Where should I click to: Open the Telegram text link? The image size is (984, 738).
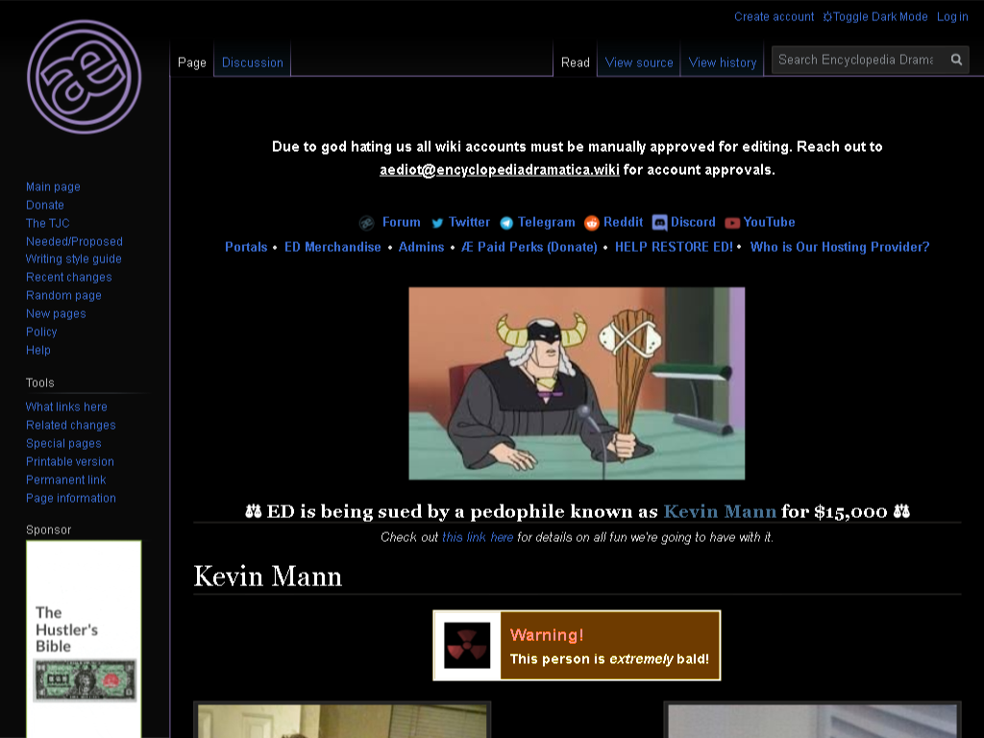pyautogui.click(x=547, y=222)
